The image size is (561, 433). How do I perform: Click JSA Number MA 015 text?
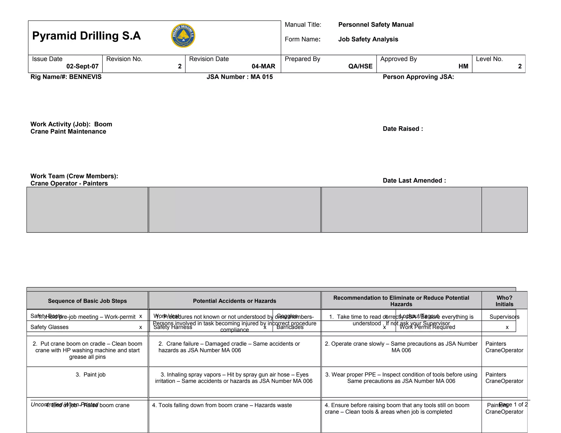tap(240, 77)
